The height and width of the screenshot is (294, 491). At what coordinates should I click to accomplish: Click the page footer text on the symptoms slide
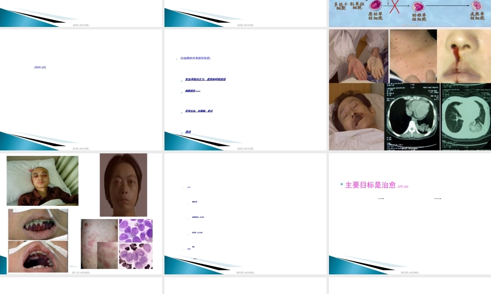tap(245, 148)
